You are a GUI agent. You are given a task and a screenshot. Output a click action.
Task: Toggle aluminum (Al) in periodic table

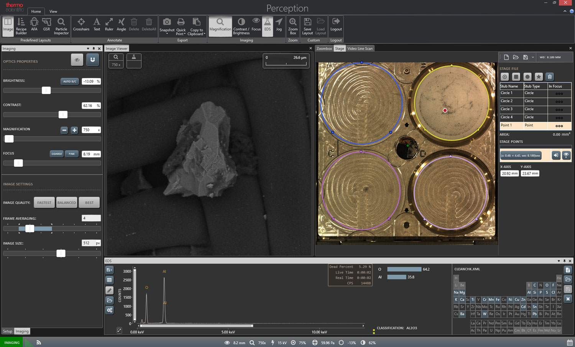coord(529,292)
